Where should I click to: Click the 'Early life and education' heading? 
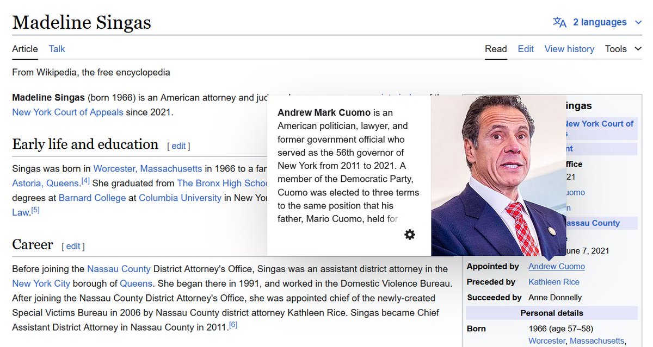[x=85, y=144]
